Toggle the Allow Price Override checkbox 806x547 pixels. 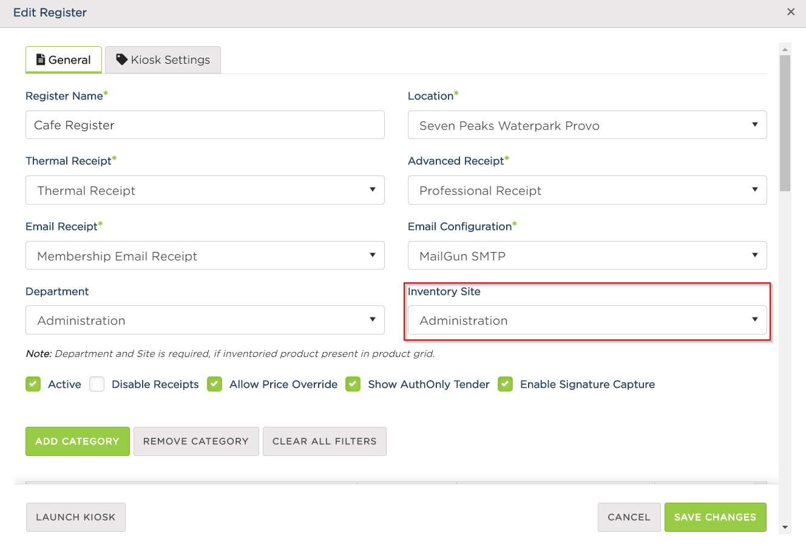click(215, 384)
